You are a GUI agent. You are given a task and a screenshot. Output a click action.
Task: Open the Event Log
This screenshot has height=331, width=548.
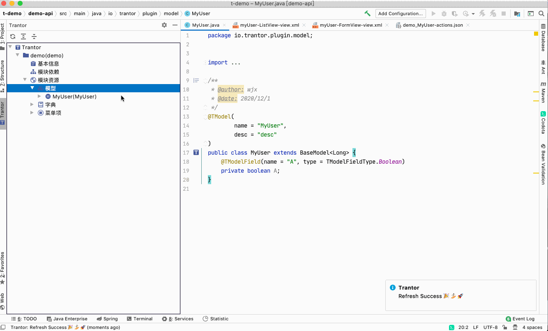point(520,319)
